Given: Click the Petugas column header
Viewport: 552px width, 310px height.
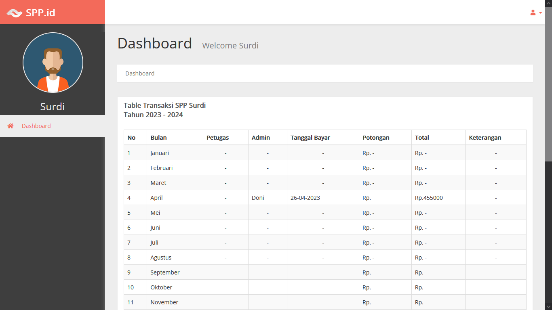Looking at the screenshot, I should click(217, 138).
